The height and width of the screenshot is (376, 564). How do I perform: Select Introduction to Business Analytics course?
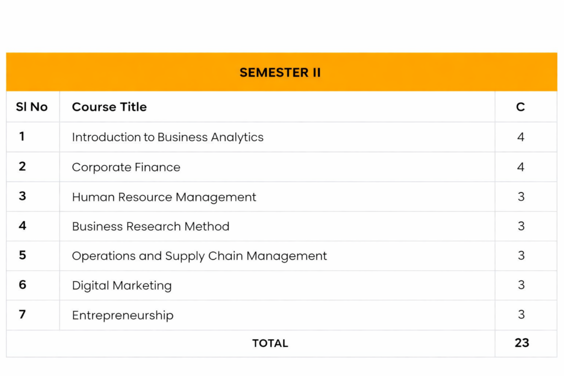(x=167, y=137)
